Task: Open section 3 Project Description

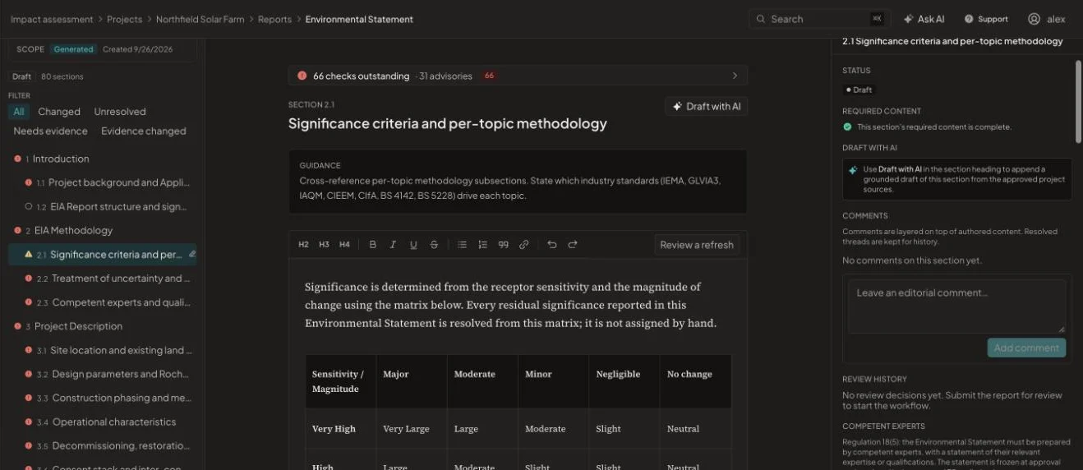Action: click(103, 326)
